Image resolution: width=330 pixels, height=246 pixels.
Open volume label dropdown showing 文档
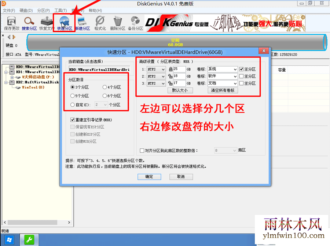click(x=223, y=83)
